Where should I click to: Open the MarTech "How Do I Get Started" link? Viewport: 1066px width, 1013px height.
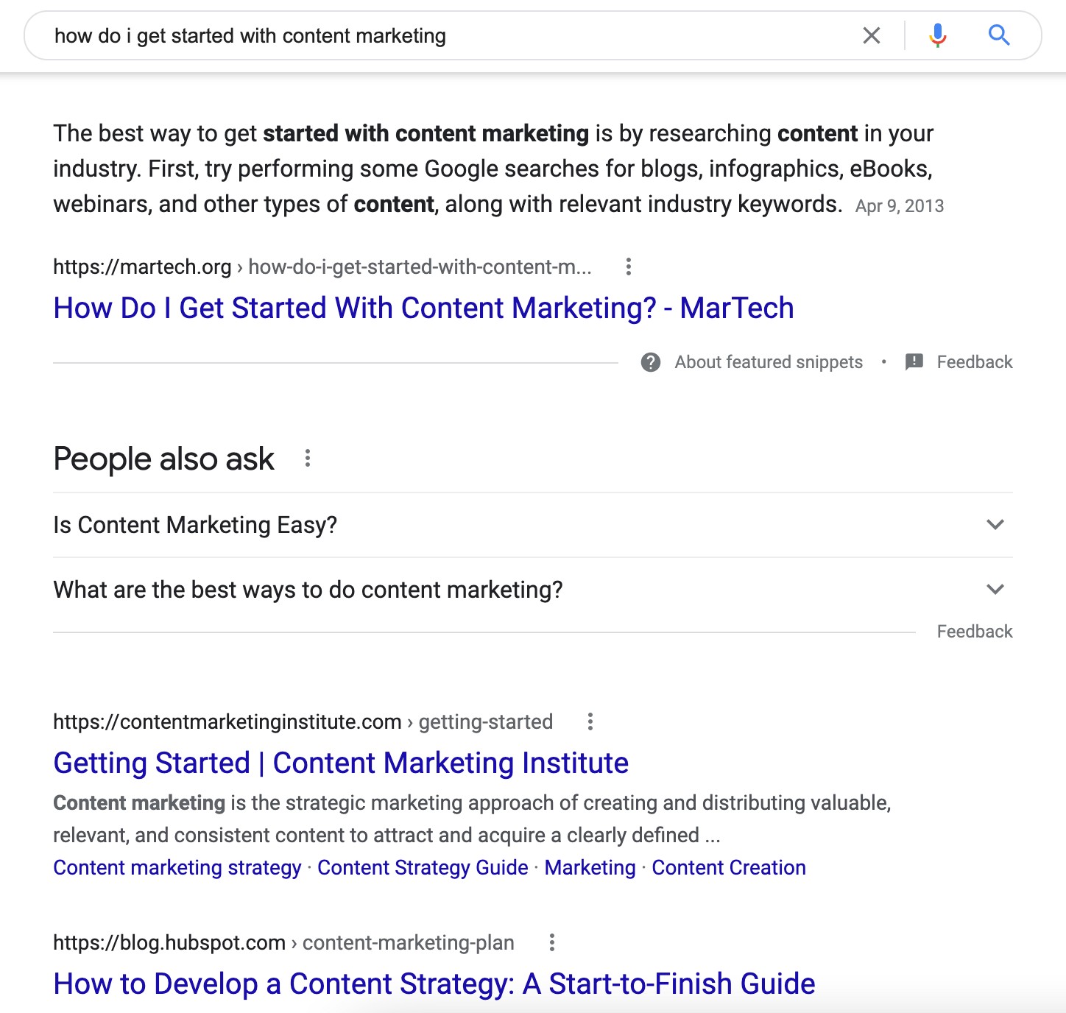click(x=423, y=308)
